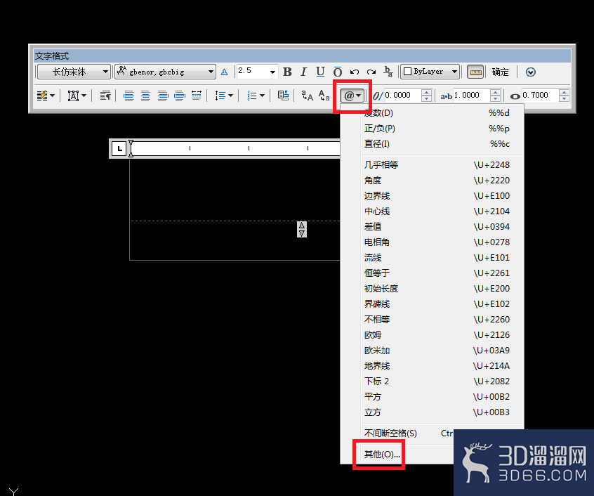594x496 pixels.
Task: Insert the 流线 symbol
Action: click(x=437, y=258)
